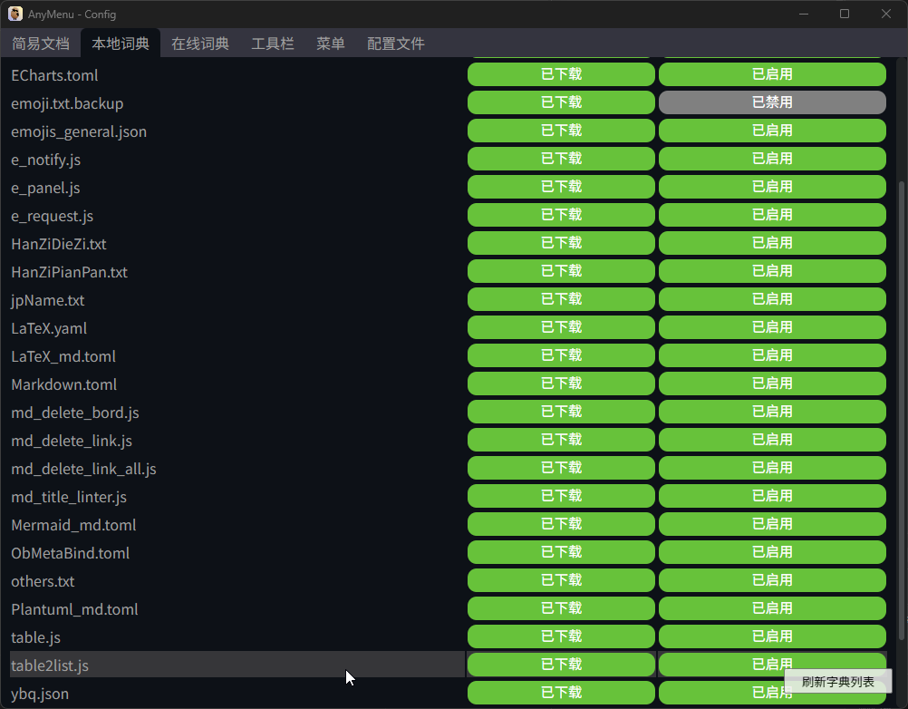Select the HanZiPianPan.txt file name
Viewport: 908px width, 709px height.
(x=70, y=272)
